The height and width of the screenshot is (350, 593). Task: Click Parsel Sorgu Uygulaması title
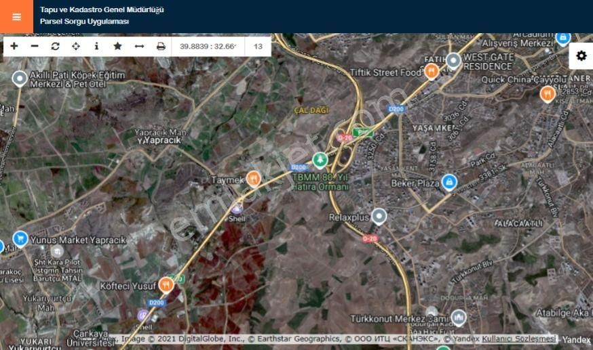pyautogui.click(x=84, y=22)
